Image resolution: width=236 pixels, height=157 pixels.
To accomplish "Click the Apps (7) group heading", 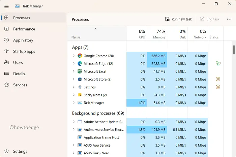I will point(80,48).
